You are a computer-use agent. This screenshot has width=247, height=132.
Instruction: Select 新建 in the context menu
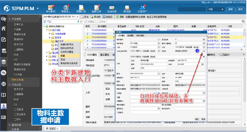[x=63, y=55]
